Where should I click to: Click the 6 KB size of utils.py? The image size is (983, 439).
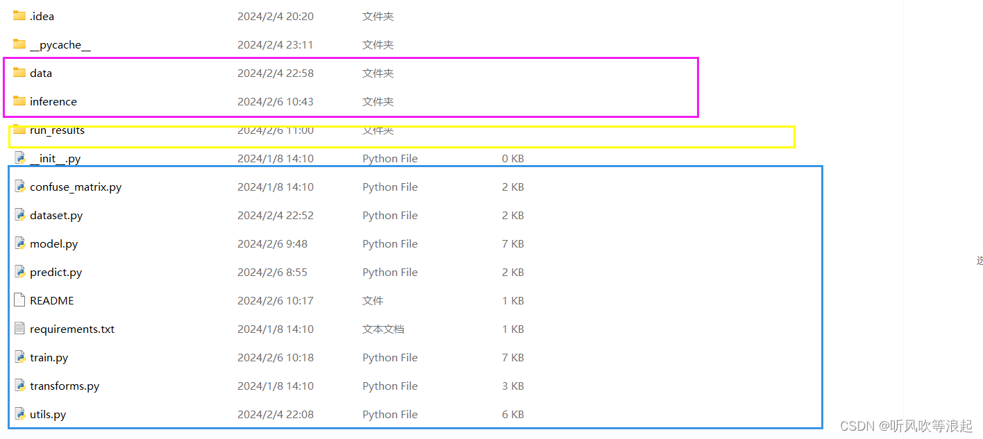[512, 415]
